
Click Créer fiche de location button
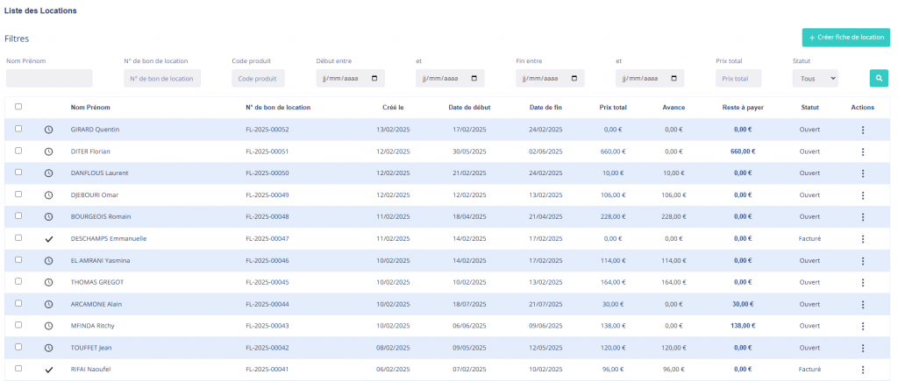pyautogui.click(x=845, y=38)
